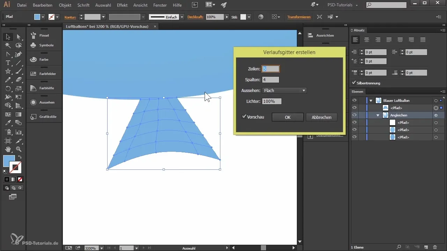Toggle the Silbentrennung checkbox
This screenshot has height=251, width=447.
[354, 83]
